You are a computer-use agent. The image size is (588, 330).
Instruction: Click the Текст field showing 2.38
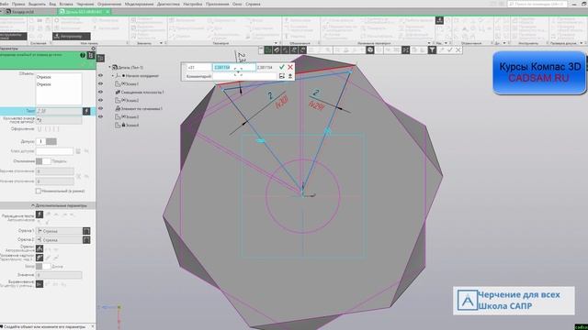coord(59,111)
